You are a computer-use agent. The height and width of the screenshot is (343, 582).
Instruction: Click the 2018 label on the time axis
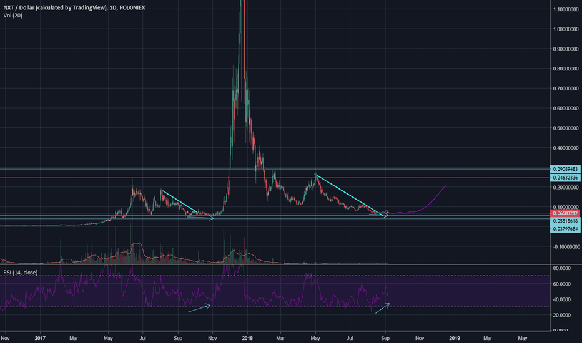[247, 338]
